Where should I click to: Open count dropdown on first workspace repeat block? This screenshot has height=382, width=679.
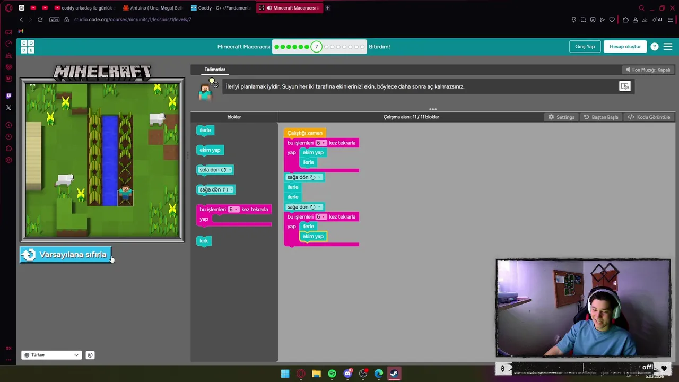coord(320,143)
